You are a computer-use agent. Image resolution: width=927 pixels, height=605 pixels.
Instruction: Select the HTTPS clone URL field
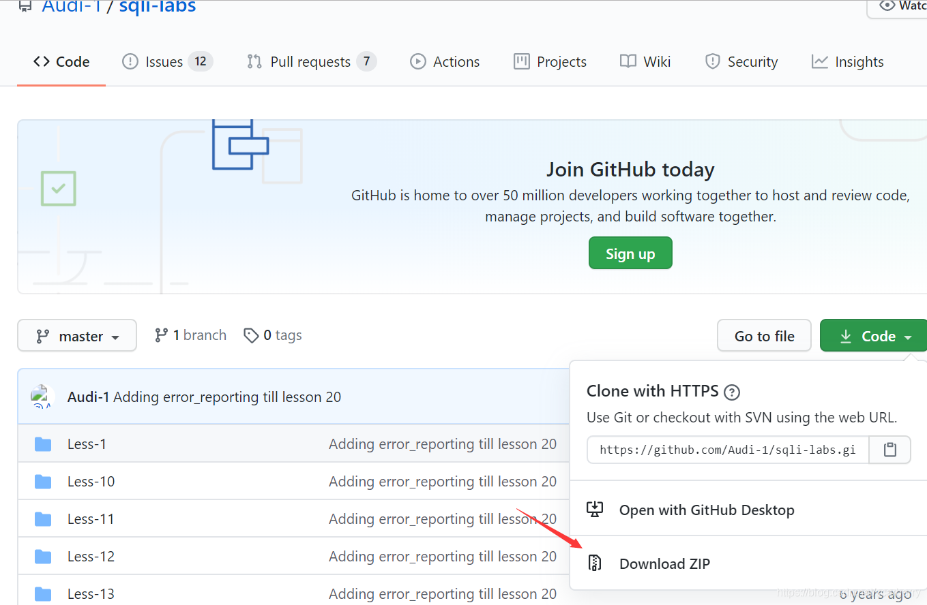(x=728, y=450)
